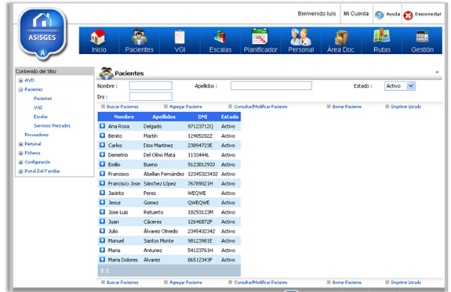Click top Imprimir Listado link

pyautogui.click(x=406, y=106)
